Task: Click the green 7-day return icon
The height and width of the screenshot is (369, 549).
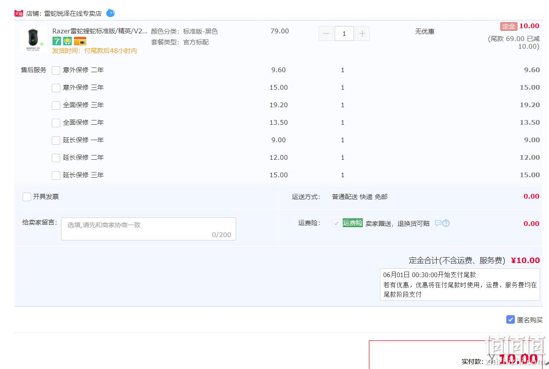Action: 56,41
